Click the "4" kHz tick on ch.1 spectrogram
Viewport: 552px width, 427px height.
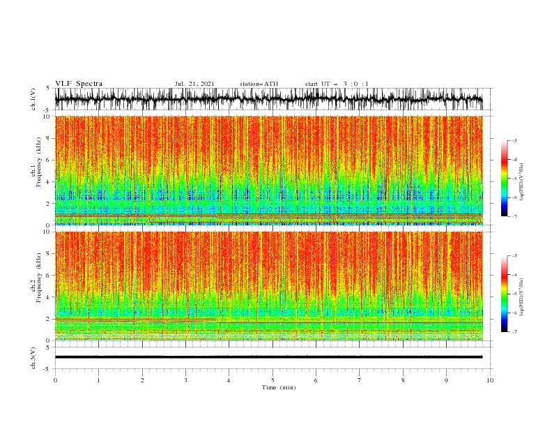click(x=48, y=182)
